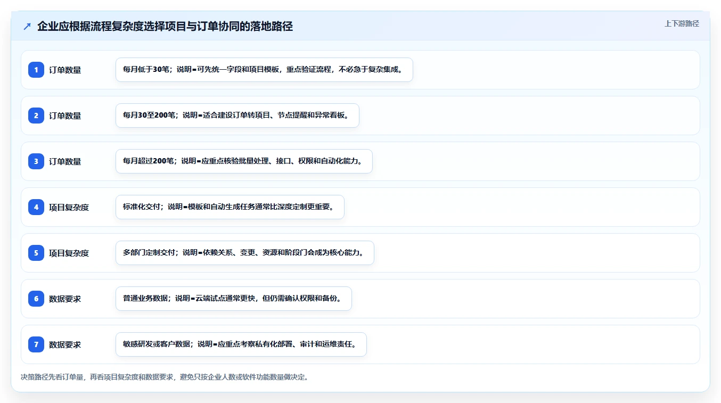This screenshot has height=403, width=721.
Task: Click the step 2 number badge
Action: (x=36, y=116)
